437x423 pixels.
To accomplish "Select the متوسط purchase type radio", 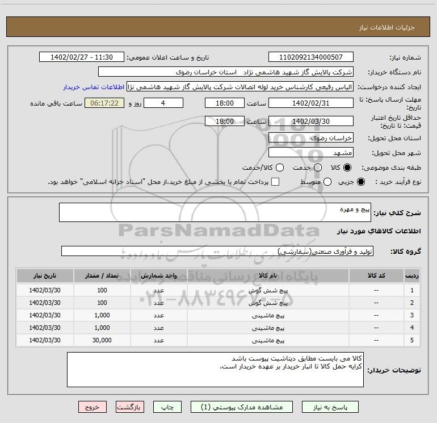I will point(327,182).
